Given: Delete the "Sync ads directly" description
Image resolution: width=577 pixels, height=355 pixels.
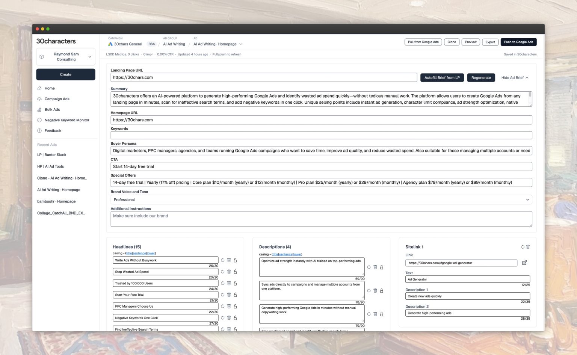Looking at the screenshot, I should pos(375,290).
